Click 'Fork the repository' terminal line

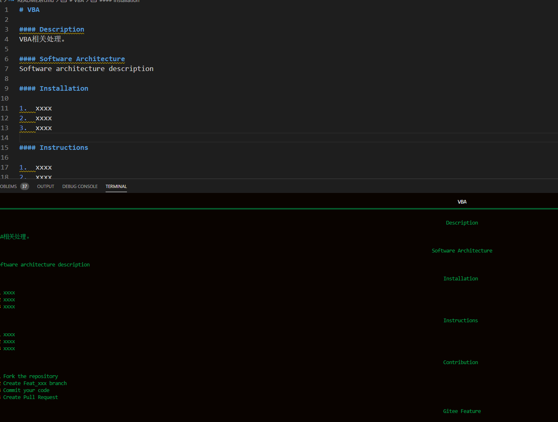click(30, 376)
